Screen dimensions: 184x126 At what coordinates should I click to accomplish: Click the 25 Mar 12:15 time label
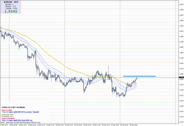tap(97, 125)
